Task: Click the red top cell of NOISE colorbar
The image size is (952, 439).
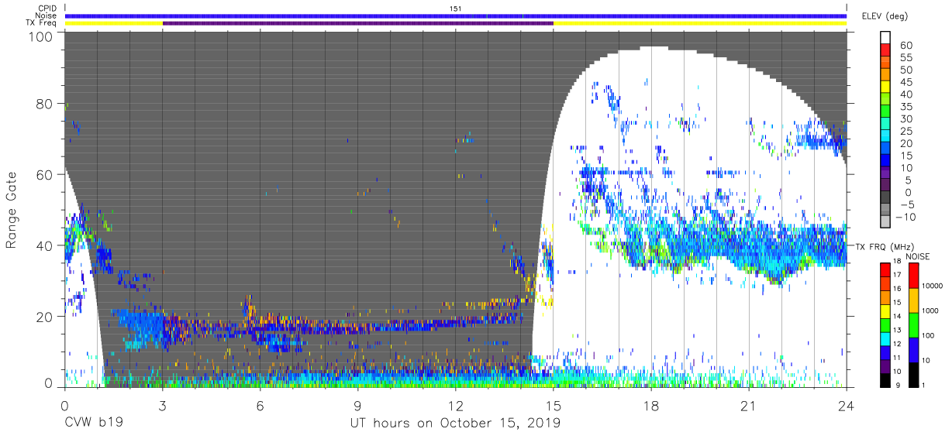Action: [x=913, y=276]
